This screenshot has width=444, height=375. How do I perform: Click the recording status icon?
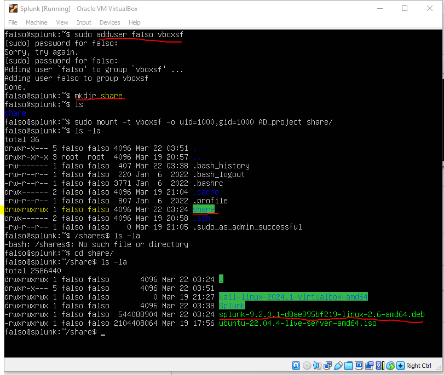coord(369,366)
